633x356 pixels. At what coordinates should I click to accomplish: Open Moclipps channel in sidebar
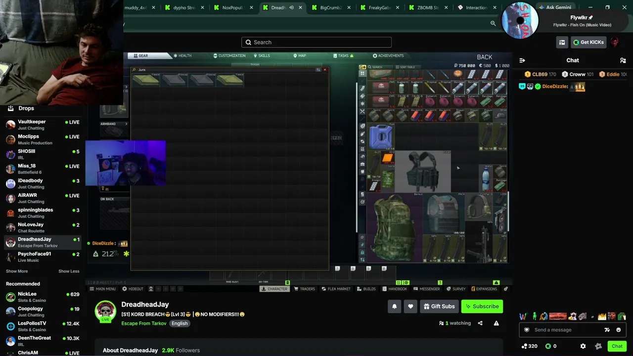tap(43, 139)
